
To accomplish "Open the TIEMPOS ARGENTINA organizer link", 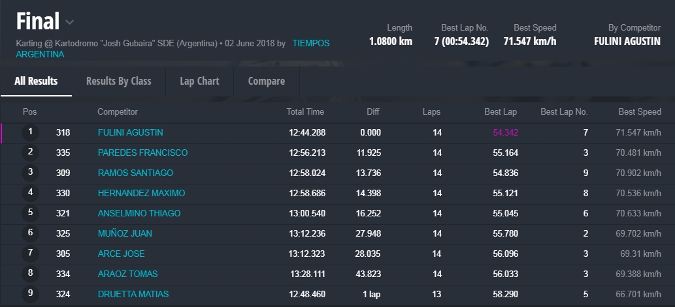I will [310, 44].
